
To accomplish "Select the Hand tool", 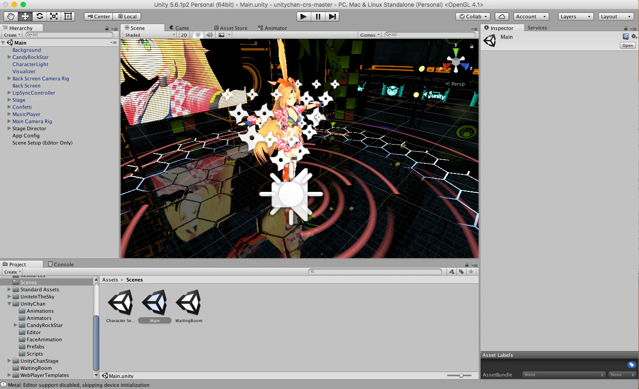I will (11, 17).
